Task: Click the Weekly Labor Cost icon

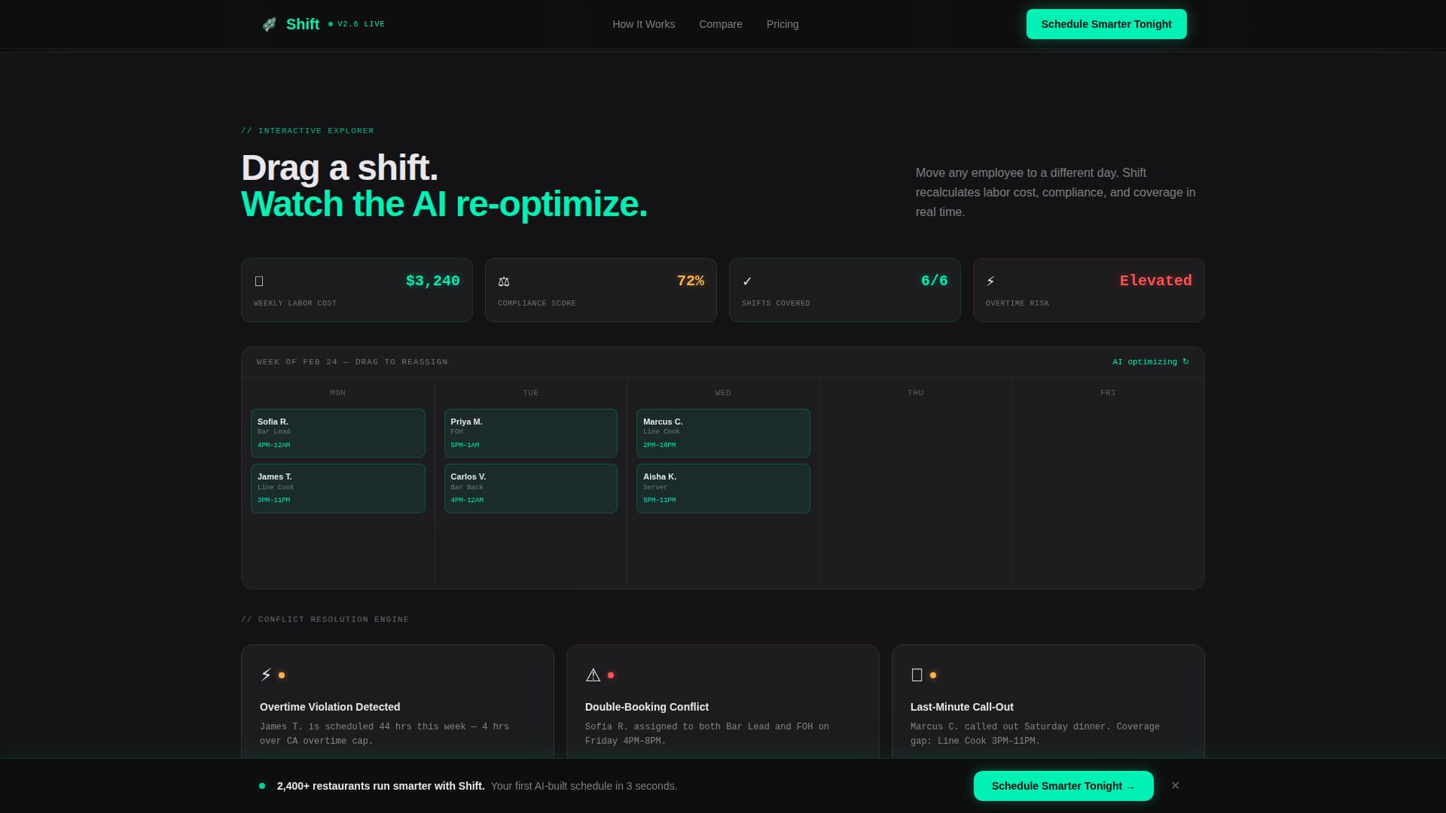Action: tap(259, 281)
